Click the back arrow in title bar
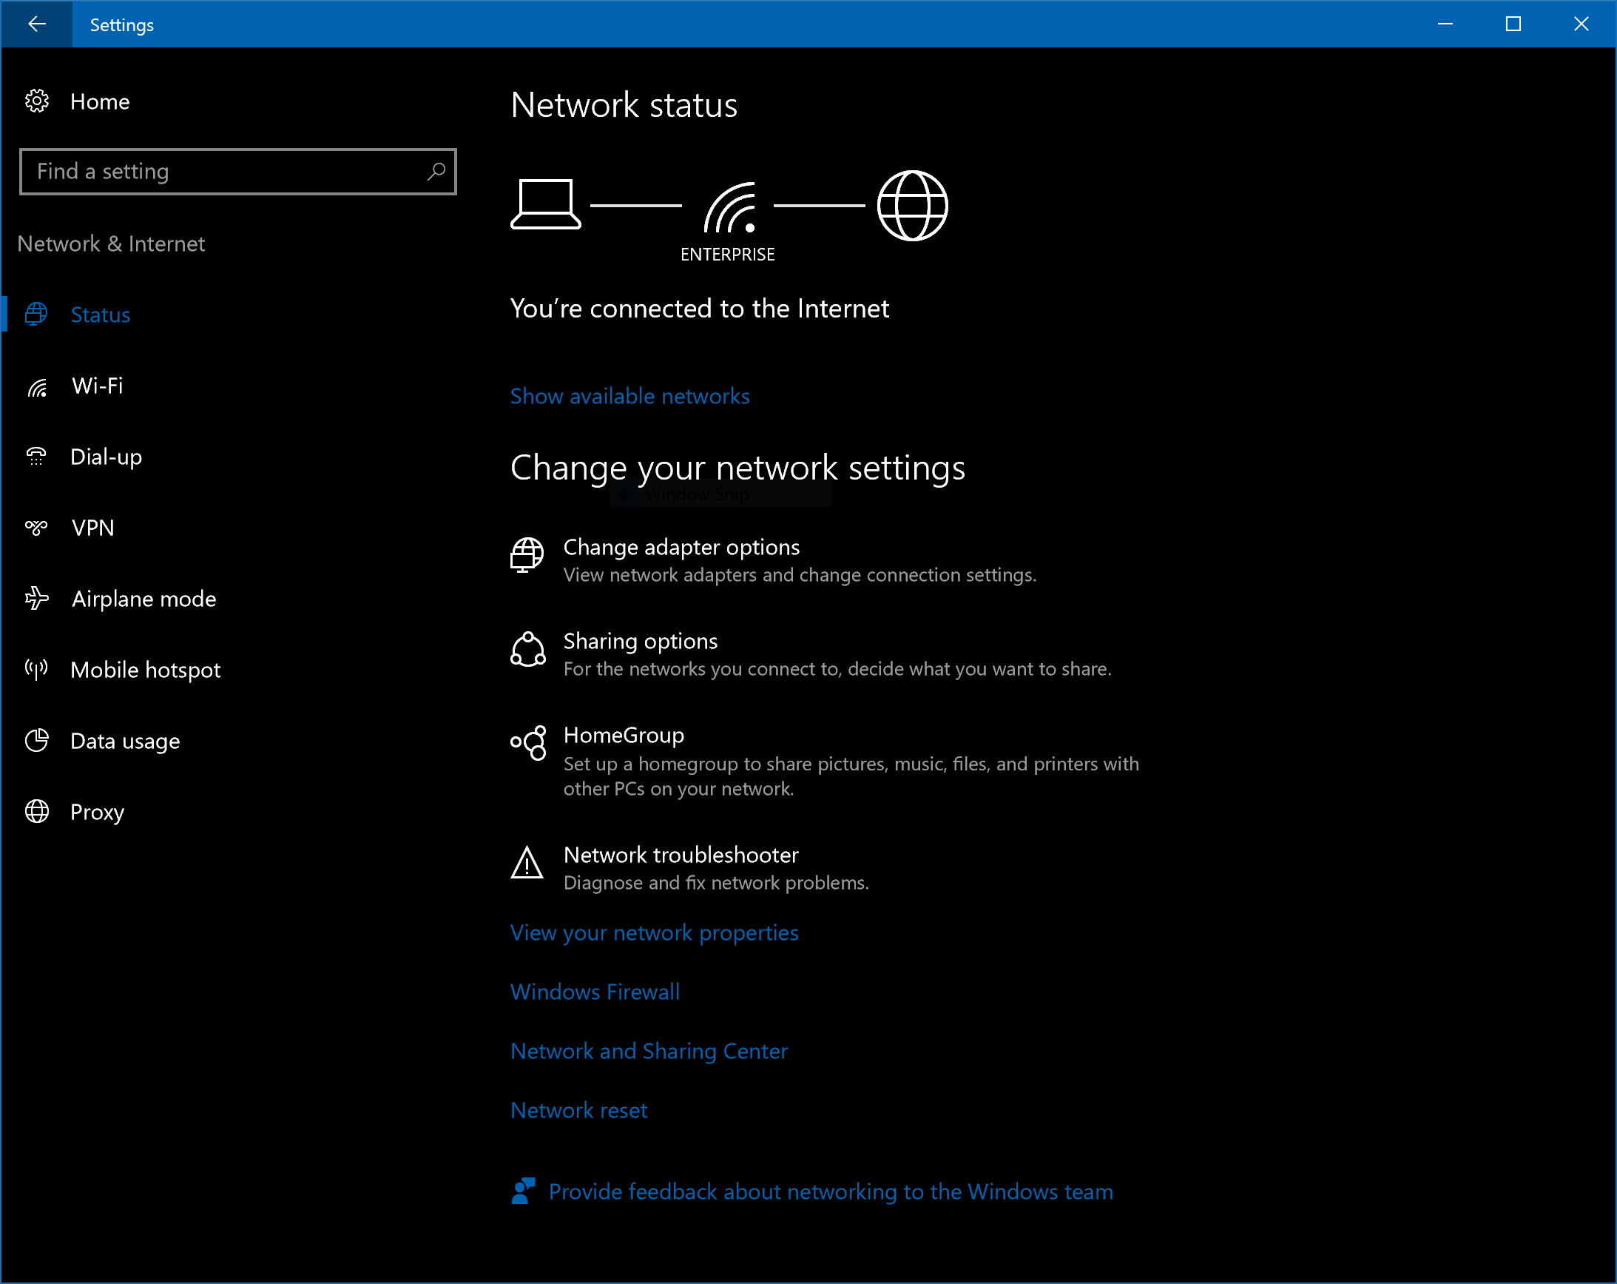The width and height of the screenshot is (1617, 1284). (37, 24)
